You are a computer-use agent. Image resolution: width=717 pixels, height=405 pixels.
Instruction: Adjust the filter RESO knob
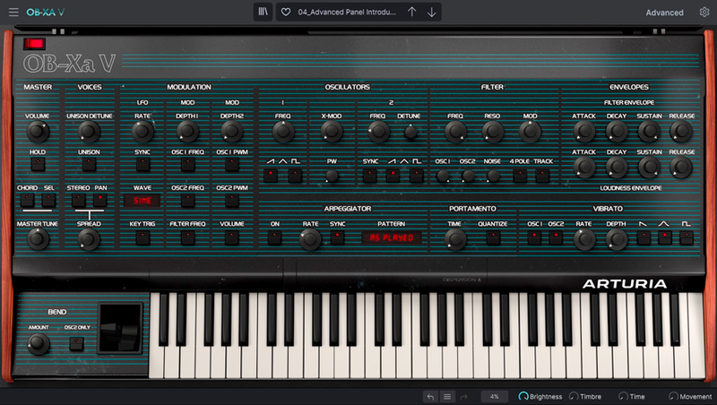tap(492, 132)
